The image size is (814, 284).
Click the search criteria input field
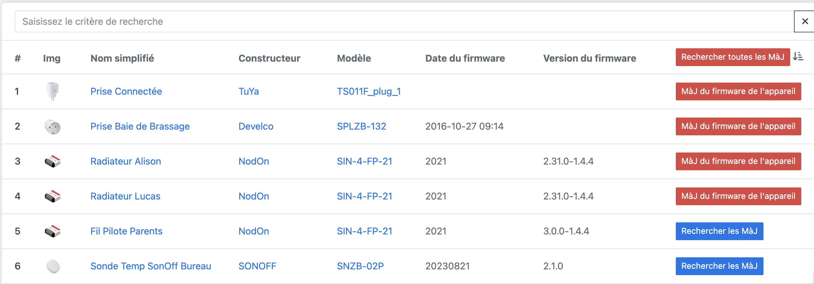tap(404, 21)
